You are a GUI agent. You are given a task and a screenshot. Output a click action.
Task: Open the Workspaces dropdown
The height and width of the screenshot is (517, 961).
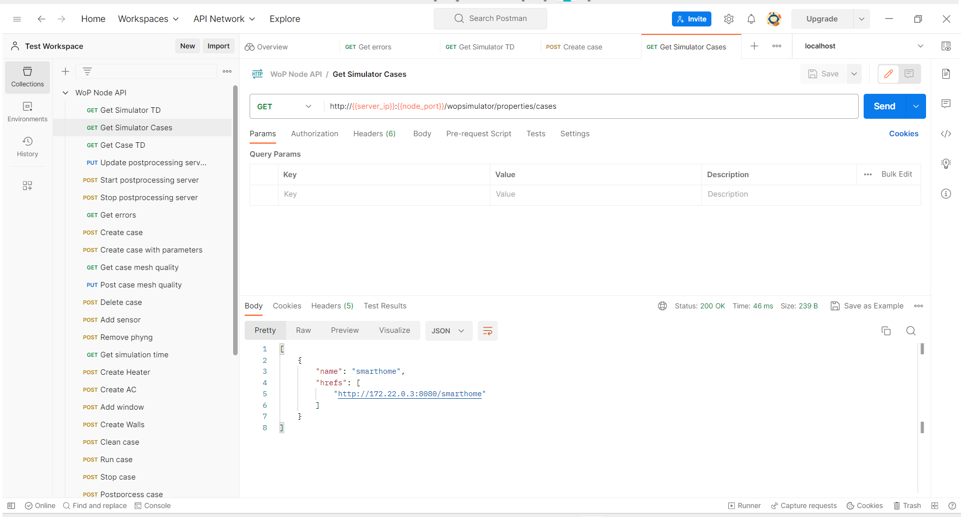pos(148,19)
